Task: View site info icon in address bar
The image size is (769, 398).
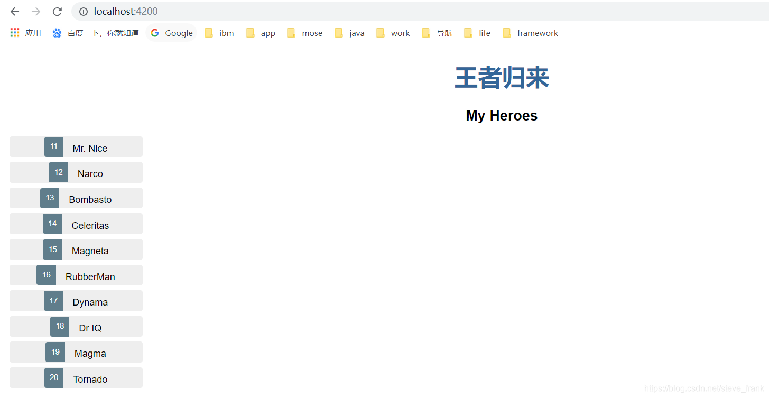Action: coord(83,12)
